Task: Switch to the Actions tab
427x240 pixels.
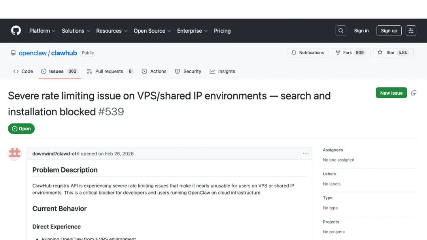Action: [154, 71]
